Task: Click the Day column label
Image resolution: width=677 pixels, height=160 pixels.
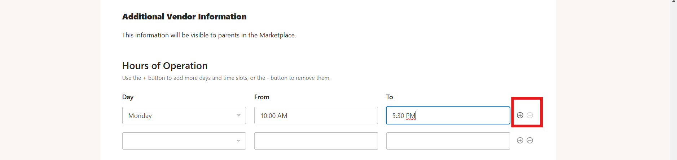Action: click(x=128, y=97)
